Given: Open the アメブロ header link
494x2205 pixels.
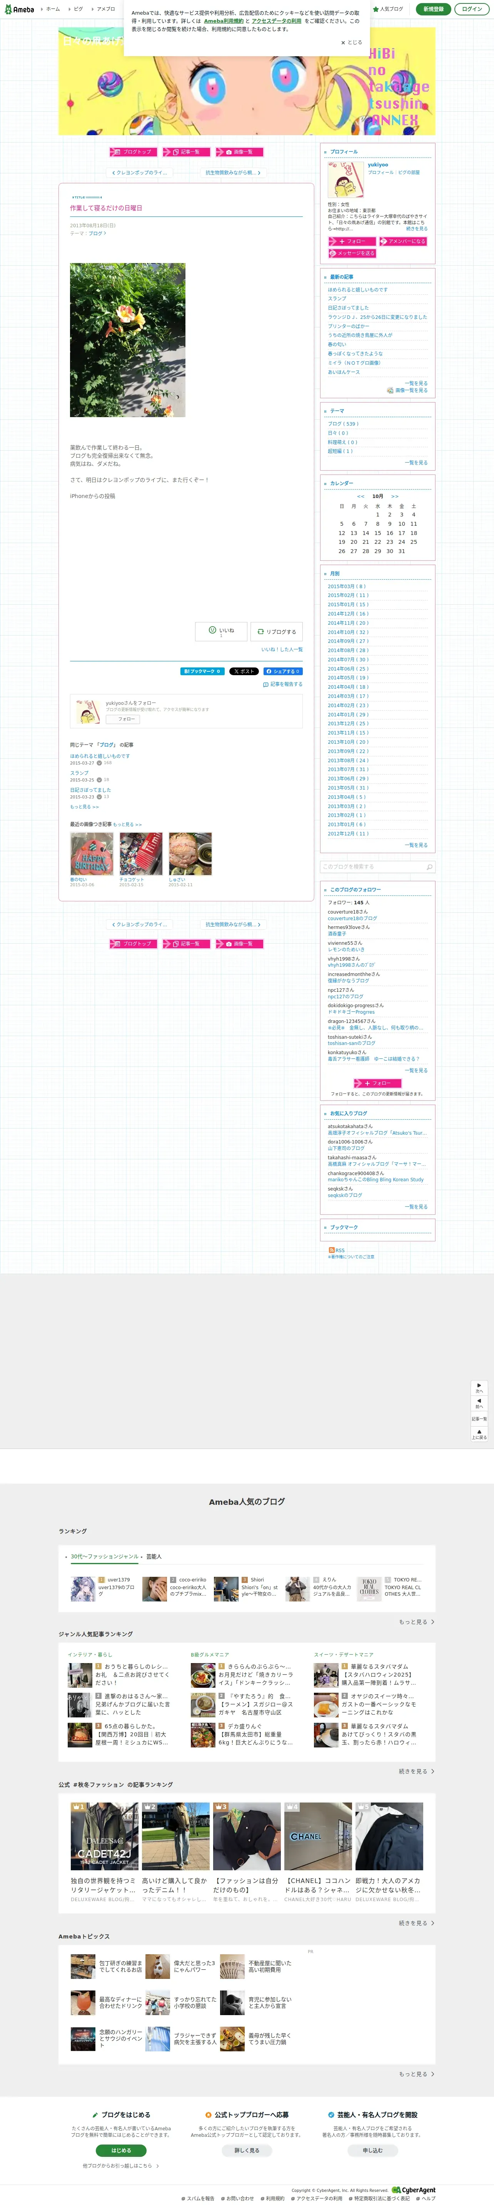Looking at the screenshot, I should pyautogui.click(x=105, y=9).
